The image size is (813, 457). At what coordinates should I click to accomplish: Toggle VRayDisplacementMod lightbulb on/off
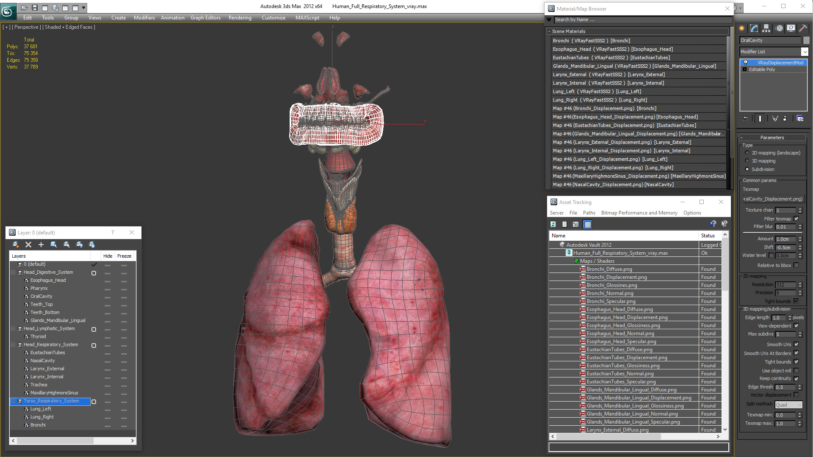pos(746,62)
